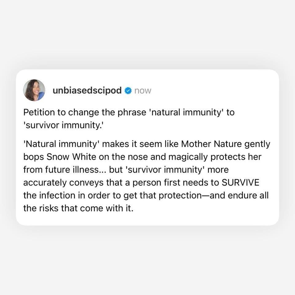295x295 pixels.
Task: Click the words 'Mother Nature' in the post
Action: pyautogui.click(x=211, y=144)
